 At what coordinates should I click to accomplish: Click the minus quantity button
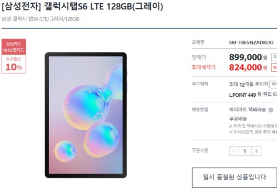(x=234, y=151)
